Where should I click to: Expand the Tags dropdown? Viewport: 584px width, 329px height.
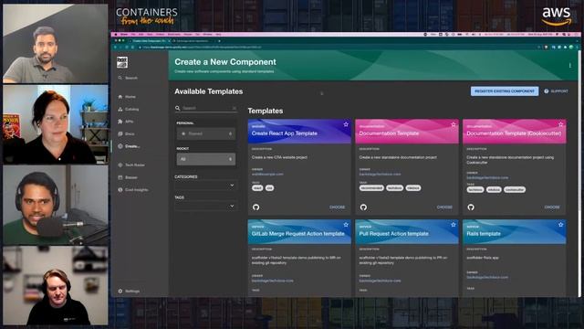[x=205, y=206]
